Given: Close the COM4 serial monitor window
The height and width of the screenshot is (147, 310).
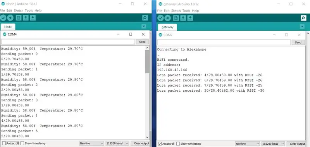Looking at the screenshot, I should pyautogui.click(x=143, y=34).
